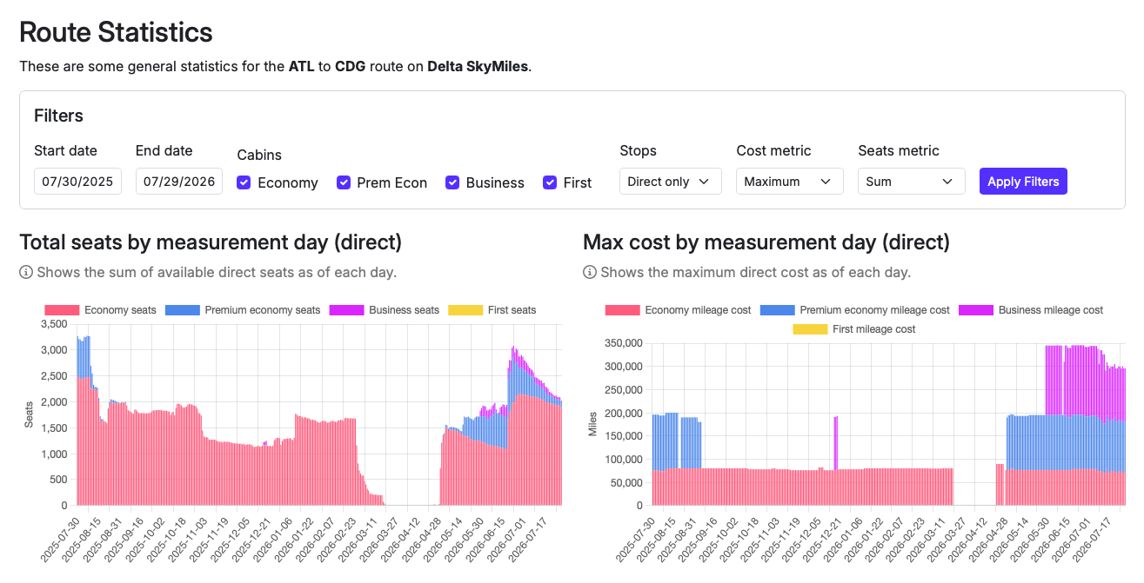
Task: Toggle the Economy cabin checkbox
Action: click(244, 182)
